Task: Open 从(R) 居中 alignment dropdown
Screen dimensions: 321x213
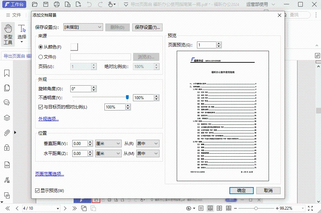Action: pyautogui.click(x=148, y=144)
